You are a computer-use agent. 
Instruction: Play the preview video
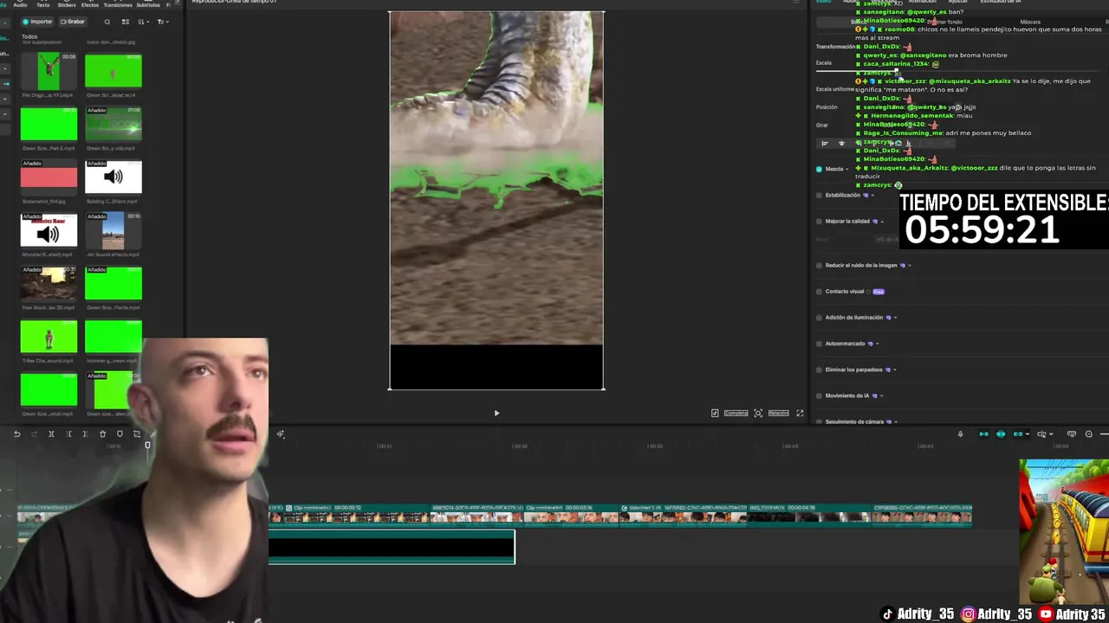click(x=496, y=413)
